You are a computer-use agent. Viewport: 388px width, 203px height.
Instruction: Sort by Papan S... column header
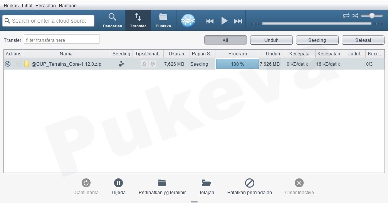coord(202,53)
